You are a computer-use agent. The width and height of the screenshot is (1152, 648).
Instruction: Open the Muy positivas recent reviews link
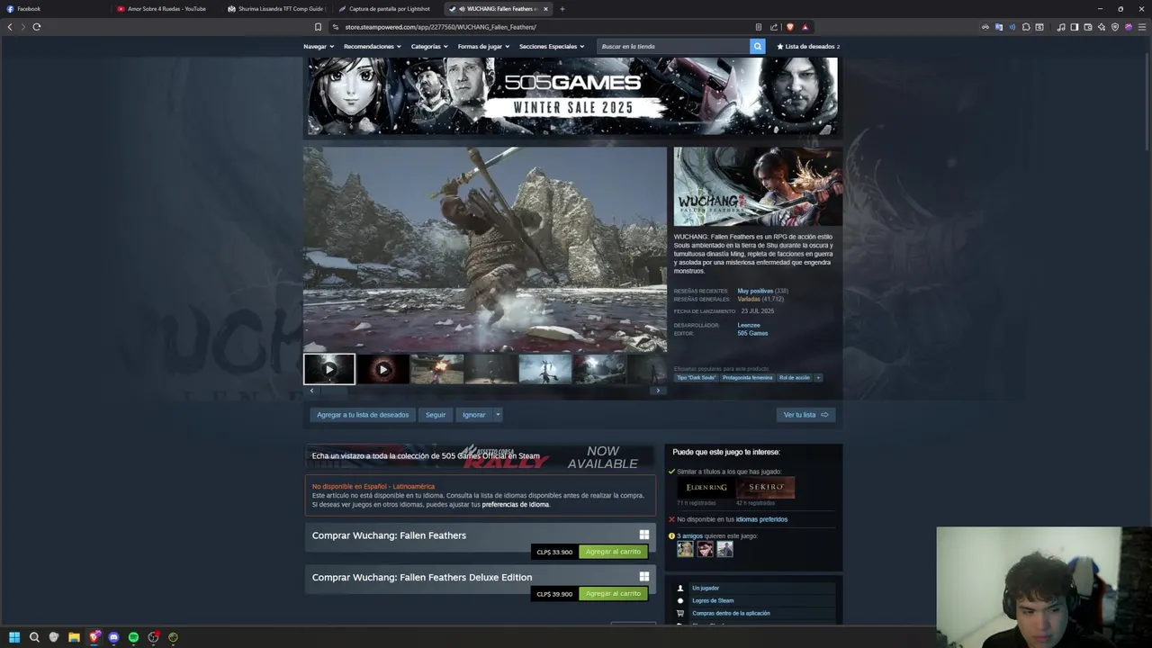755,291
